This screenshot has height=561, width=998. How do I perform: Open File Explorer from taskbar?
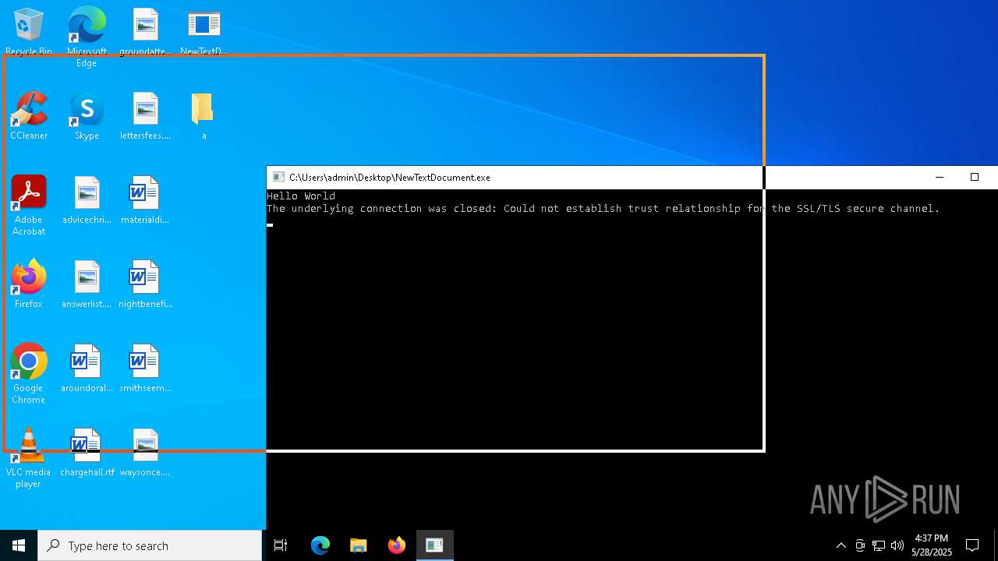click(358, 545)
